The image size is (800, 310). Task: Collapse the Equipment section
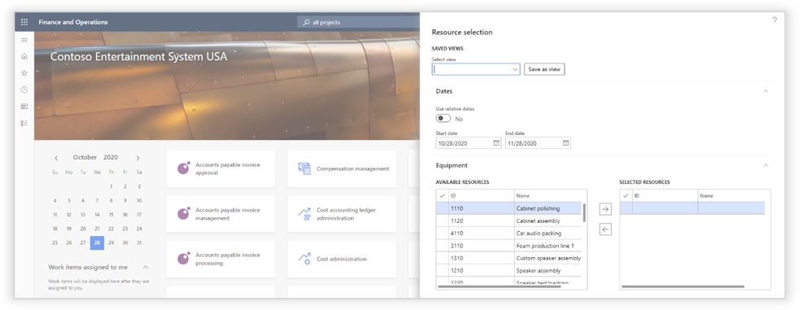tap(765, 166)
